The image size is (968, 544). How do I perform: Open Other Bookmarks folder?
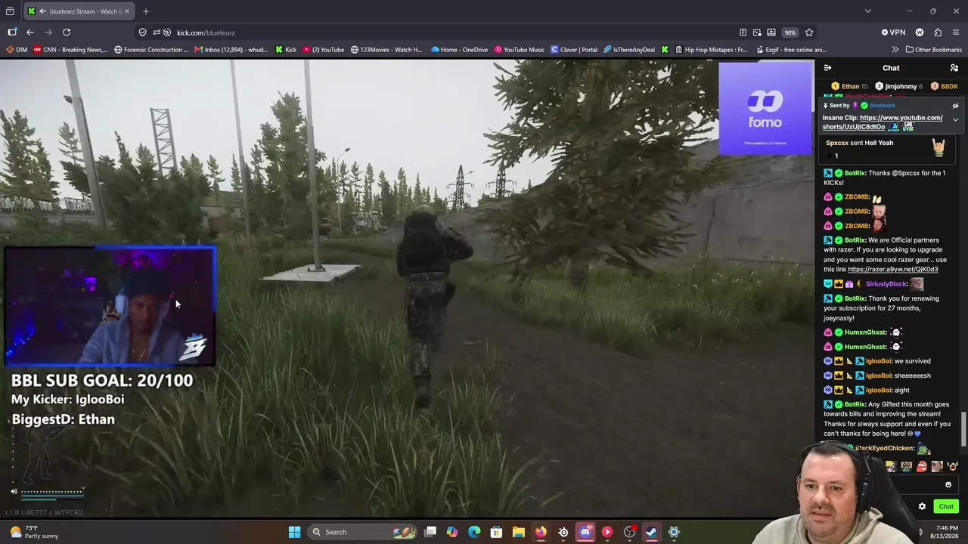[x=933, y=50]
